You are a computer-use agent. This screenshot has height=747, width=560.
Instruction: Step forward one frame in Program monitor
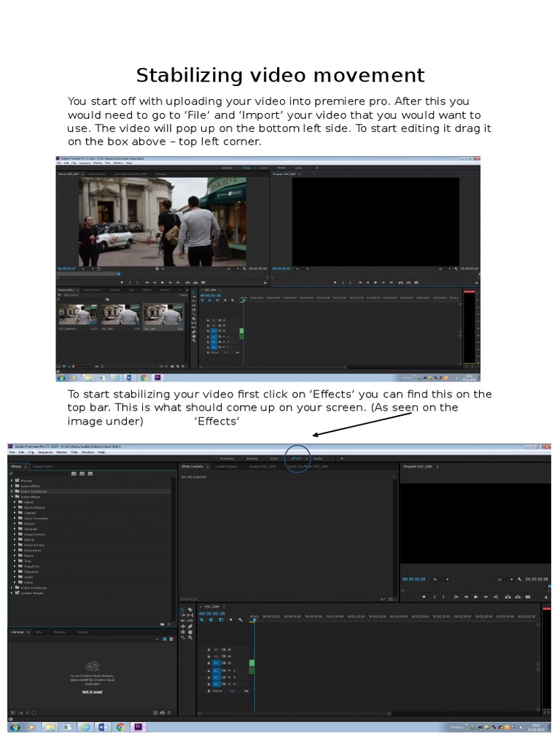(486, 597)
